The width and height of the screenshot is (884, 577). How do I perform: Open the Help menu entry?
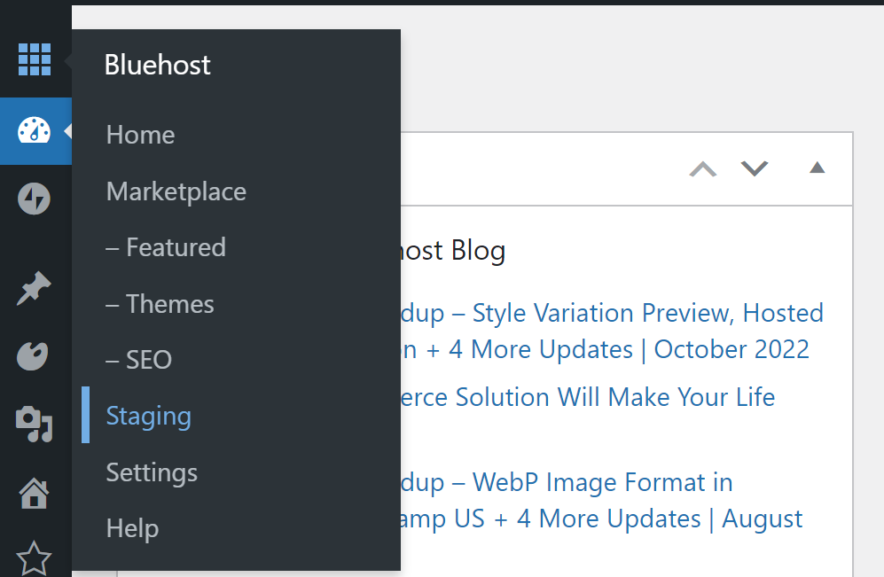[x=131, y=528]
